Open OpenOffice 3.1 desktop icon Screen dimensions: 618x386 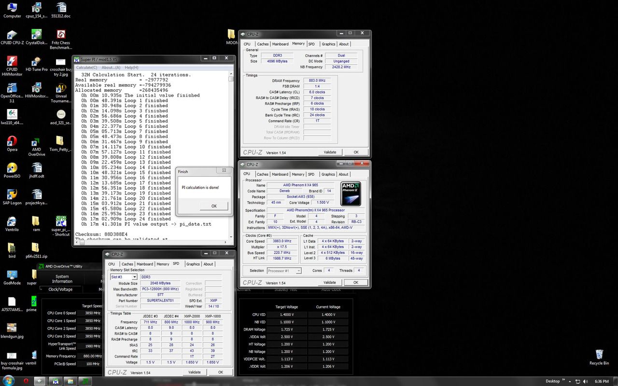pos(12,93)
